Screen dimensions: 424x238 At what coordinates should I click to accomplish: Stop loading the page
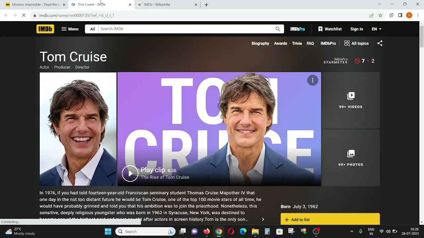point(24,15)
